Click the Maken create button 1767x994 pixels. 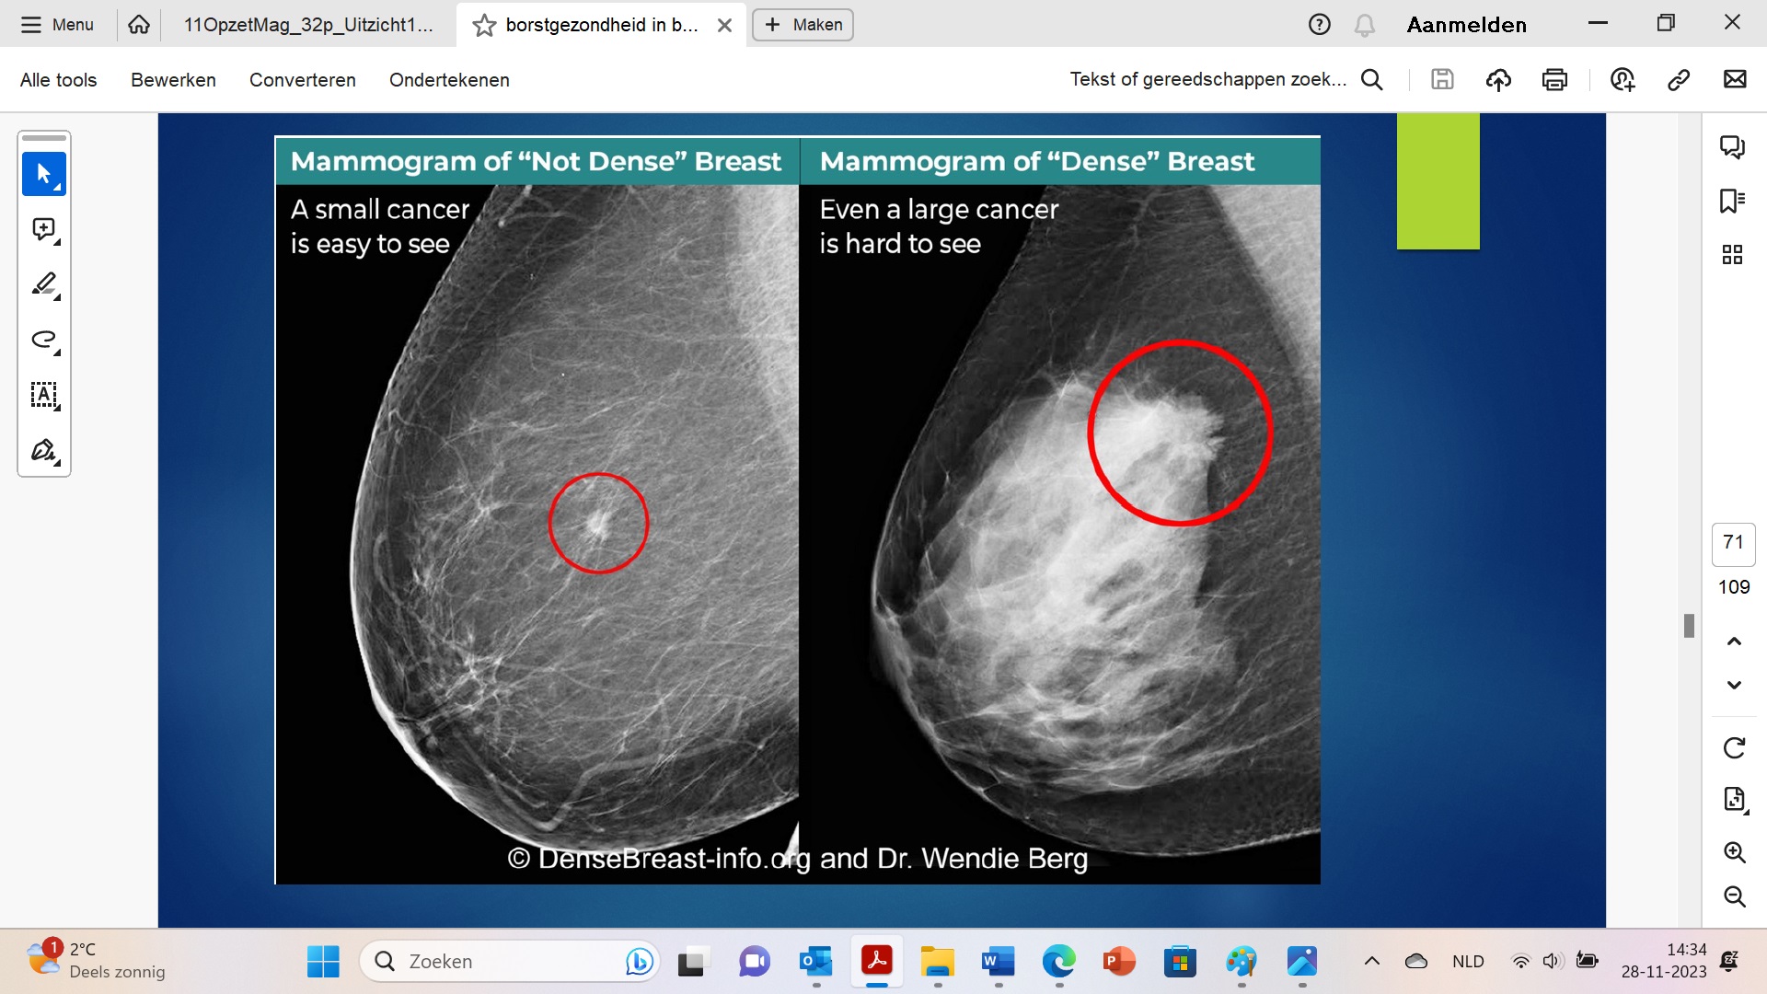pyautogui.click(x=803, y=25)
